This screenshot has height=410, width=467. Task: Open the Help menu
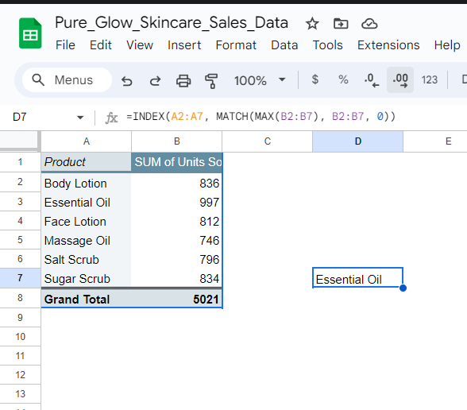447,45
